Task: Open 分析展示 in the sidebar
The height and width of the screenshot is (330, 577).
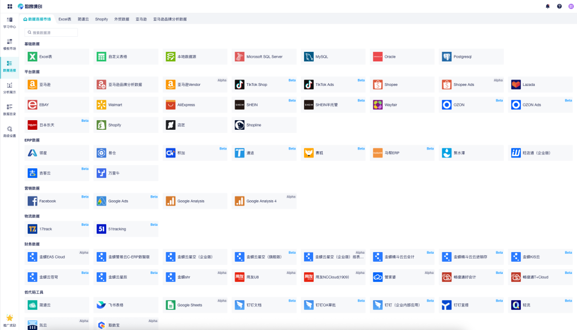Action: coord(10,88)
